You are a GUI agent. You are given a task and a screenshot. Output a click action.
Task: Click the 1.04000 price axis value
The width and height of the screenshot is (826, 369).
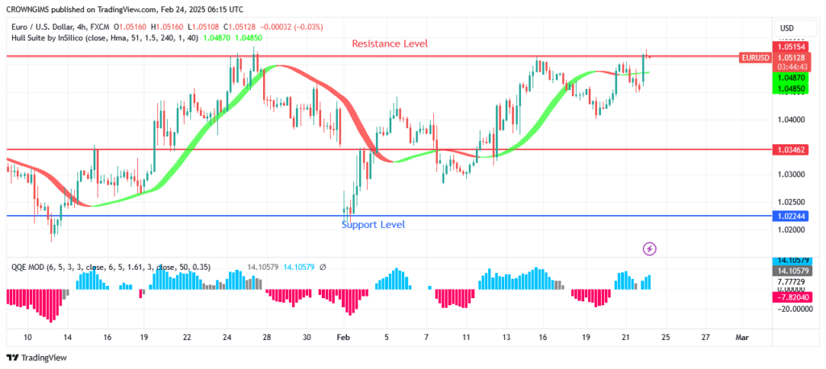click(791, 119)
